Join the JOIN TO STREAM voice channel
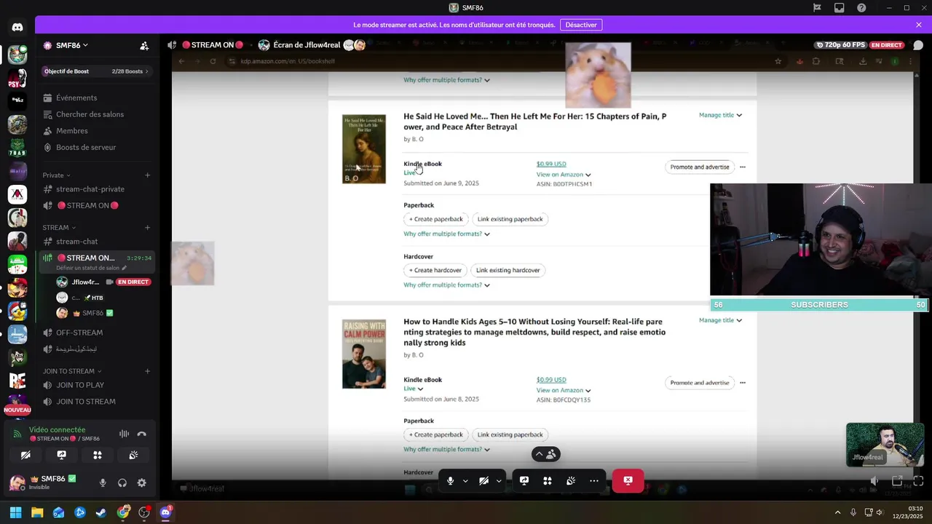932x524 pixels. click(x=96, y=402)
